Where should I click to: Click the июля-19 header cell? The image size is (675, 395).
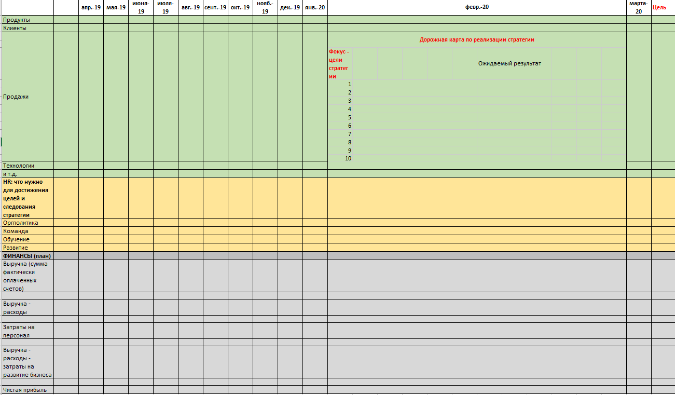pos(166,8)
